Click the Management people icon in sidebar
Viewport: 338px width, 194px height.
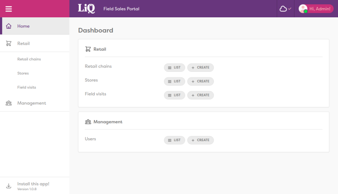pos(8,103)
